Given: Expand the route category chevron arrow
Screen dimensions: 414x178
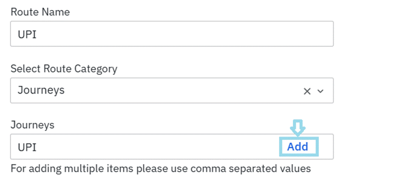Looking at the screenshot, I should pos(320,91).
